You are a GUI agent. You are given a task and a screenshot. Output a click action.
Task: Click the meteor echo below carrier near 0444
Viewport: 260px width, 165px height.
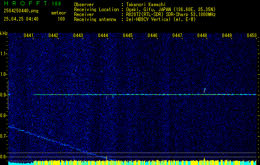pos(107,97)
